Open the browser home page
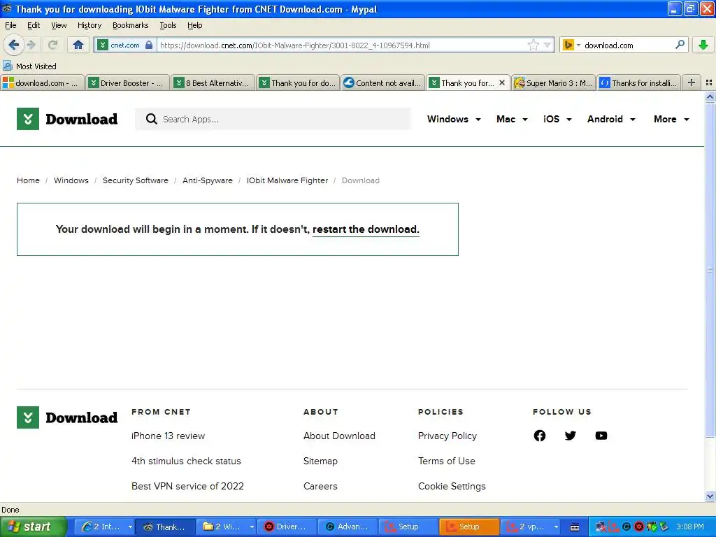Viewport: 716px width, 537px height. pos(78,45)
